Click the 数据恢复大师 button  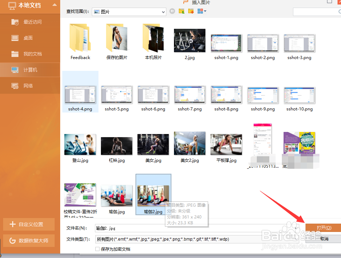29,241
